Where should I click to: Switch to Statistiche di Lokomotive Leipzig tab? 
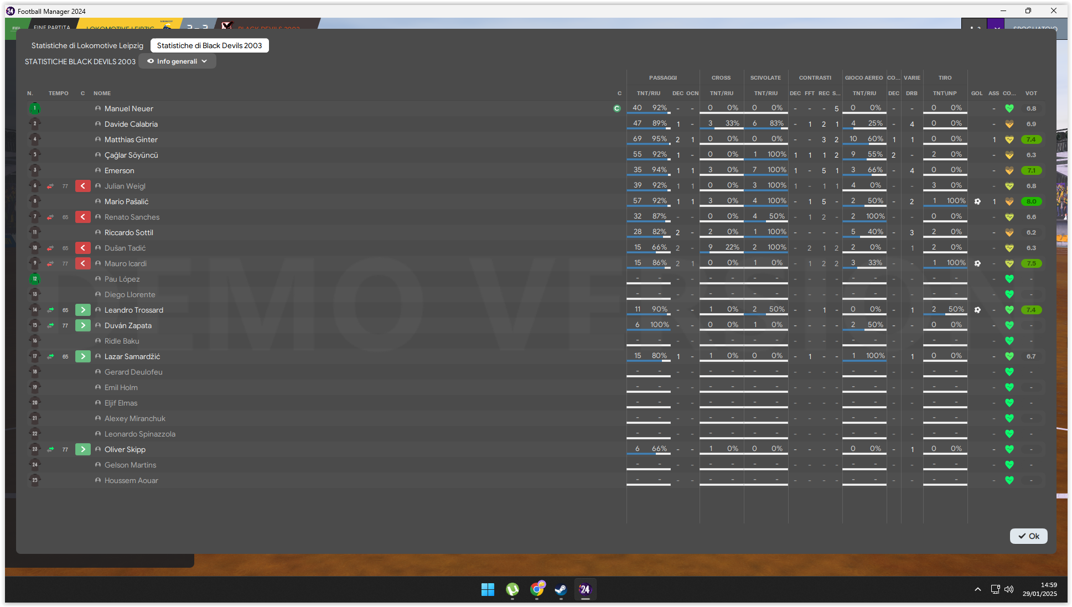pyautogui.click(x=87, y=45)
